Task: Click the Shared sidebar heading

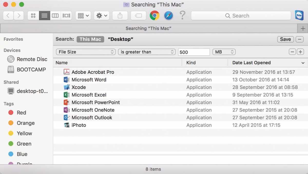Action: [x=11, y=82]
